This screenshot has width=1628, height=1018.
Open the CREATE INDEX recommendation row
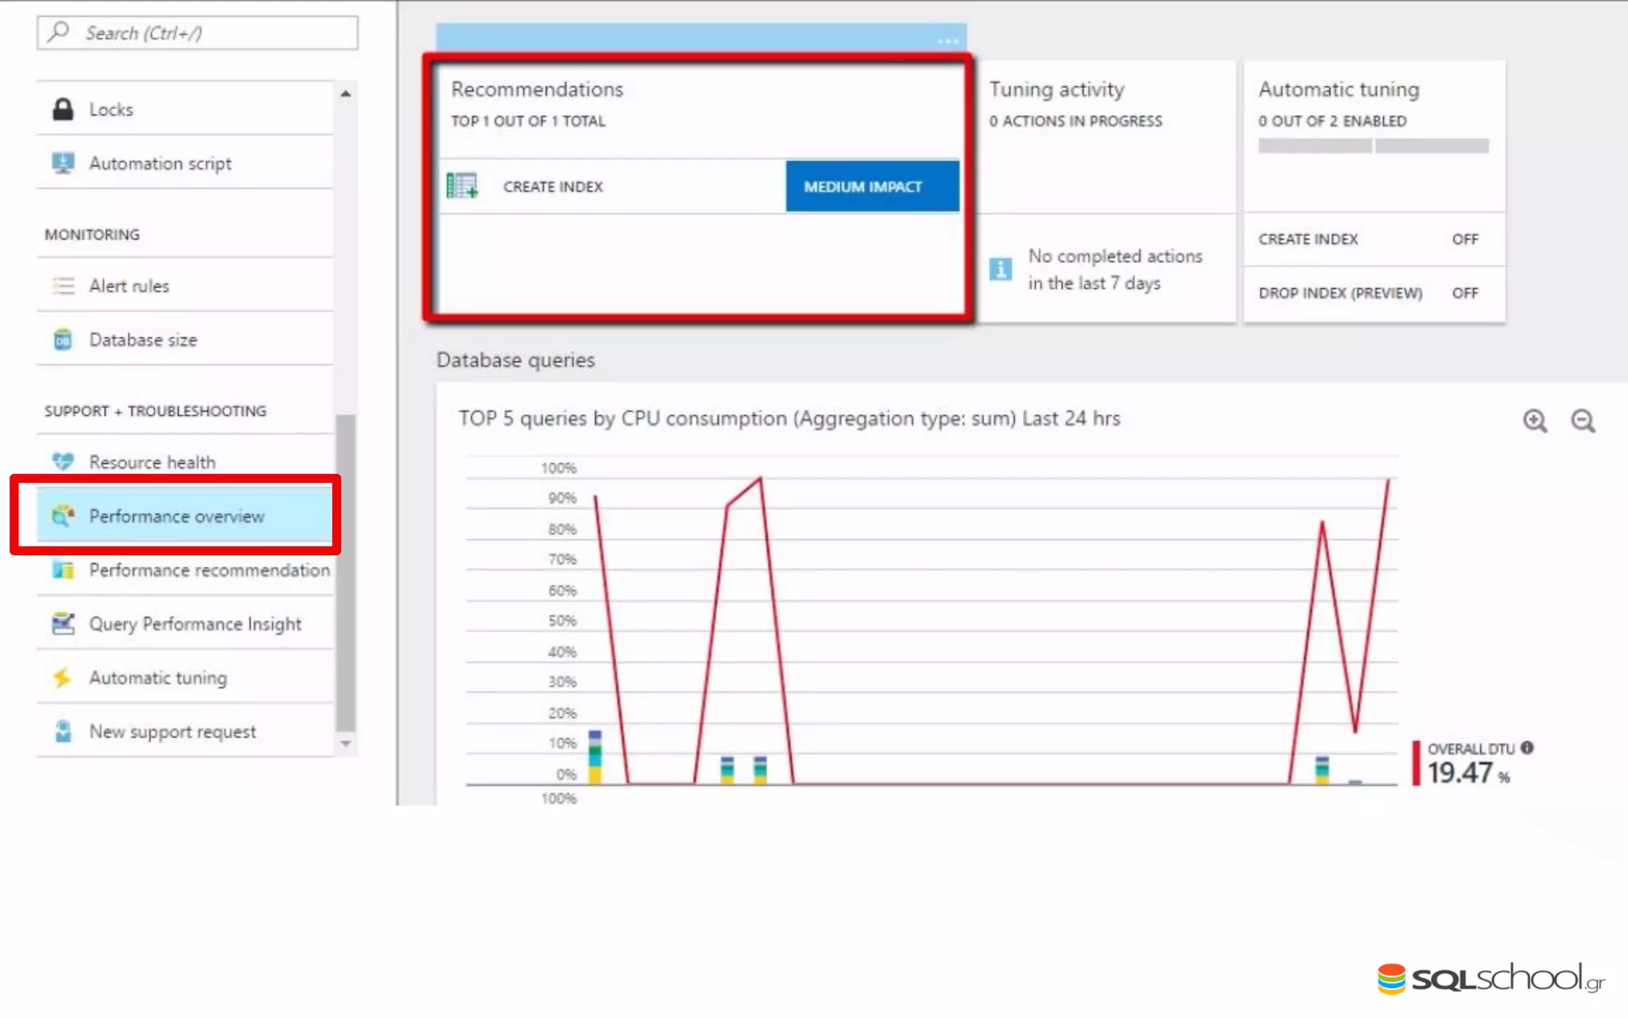point(553,187)
